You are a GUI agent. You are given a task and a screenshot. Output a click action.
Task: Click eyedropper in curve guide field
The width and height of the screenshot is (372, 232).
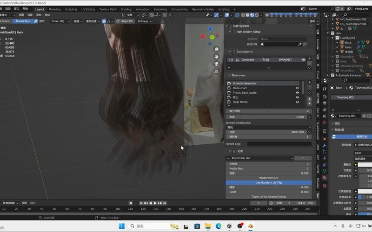point(299,44)
